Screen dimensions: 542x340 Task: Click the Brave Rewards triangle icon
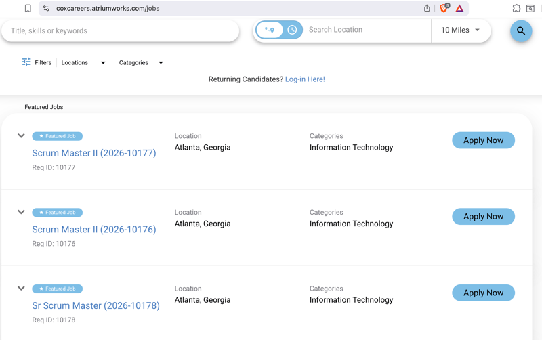[459, 9]
